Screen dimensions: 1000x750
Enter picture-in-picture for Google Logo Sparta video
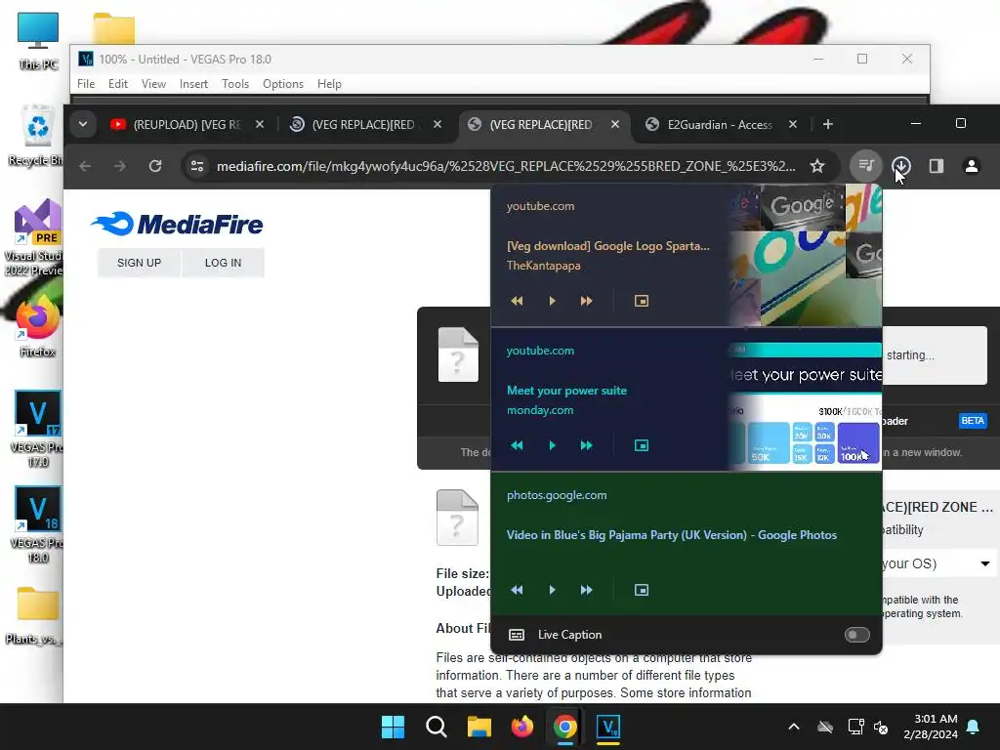click(642, 301)
